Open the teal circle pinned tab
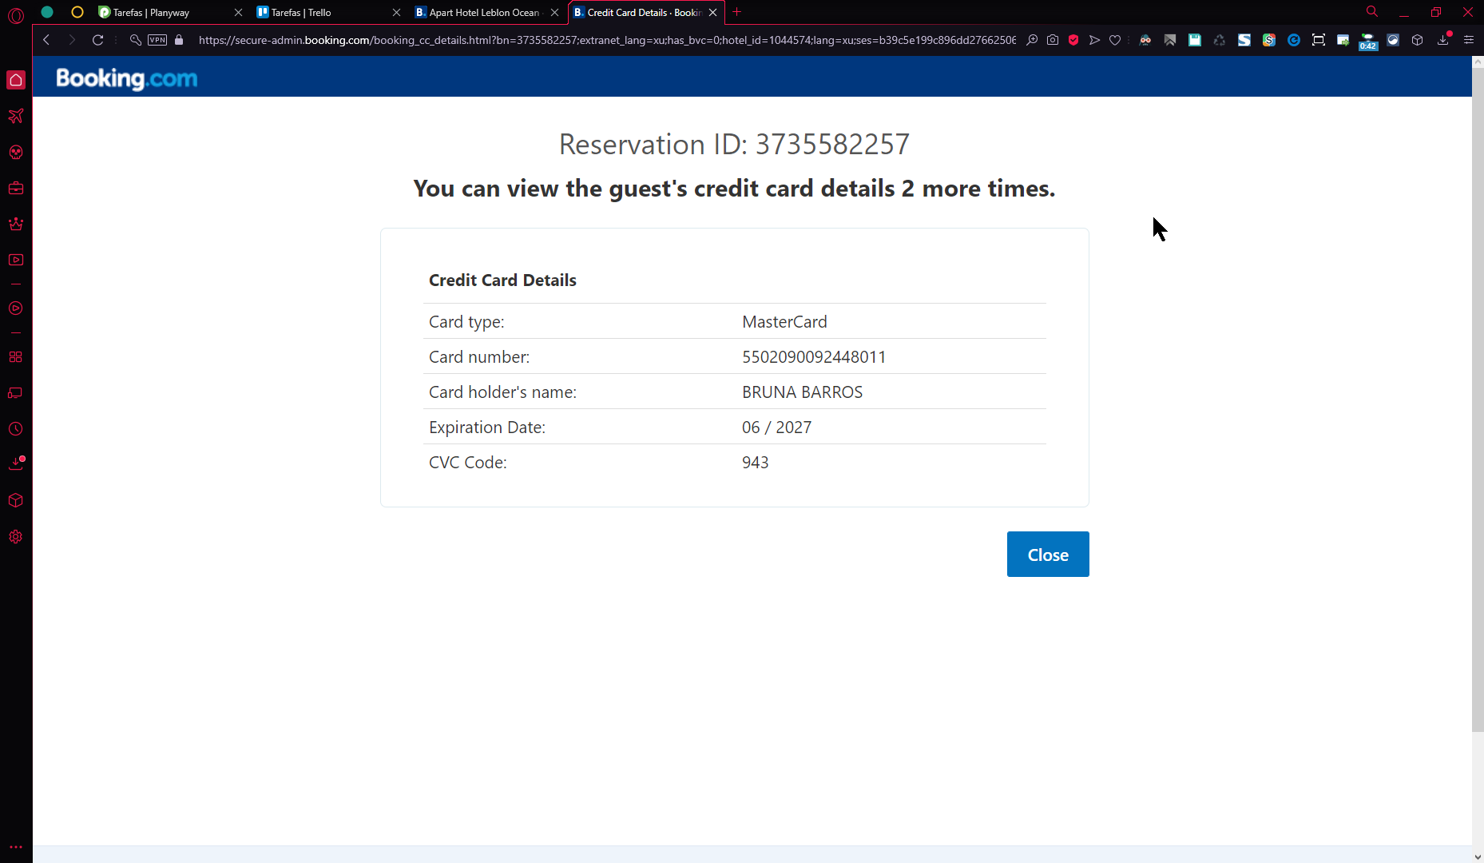Viewport: 1484px width, 863px height. (x=47, y=12)
